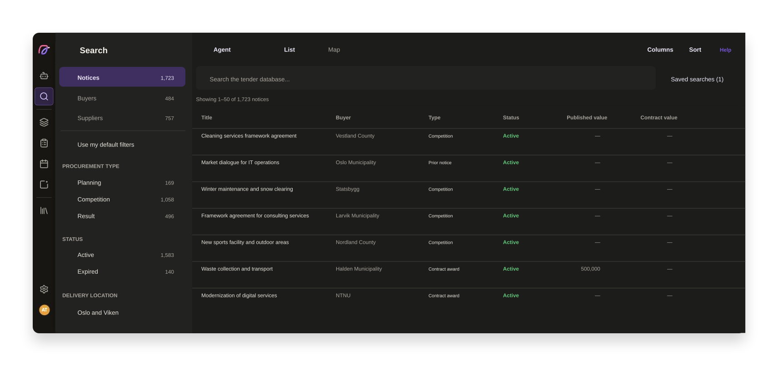Click the Title column header

point(207,118)
